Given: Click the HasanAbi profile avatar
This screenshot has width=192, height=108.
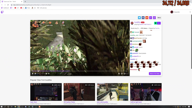Looking at the screenshot, I should (x=172, y=12).
